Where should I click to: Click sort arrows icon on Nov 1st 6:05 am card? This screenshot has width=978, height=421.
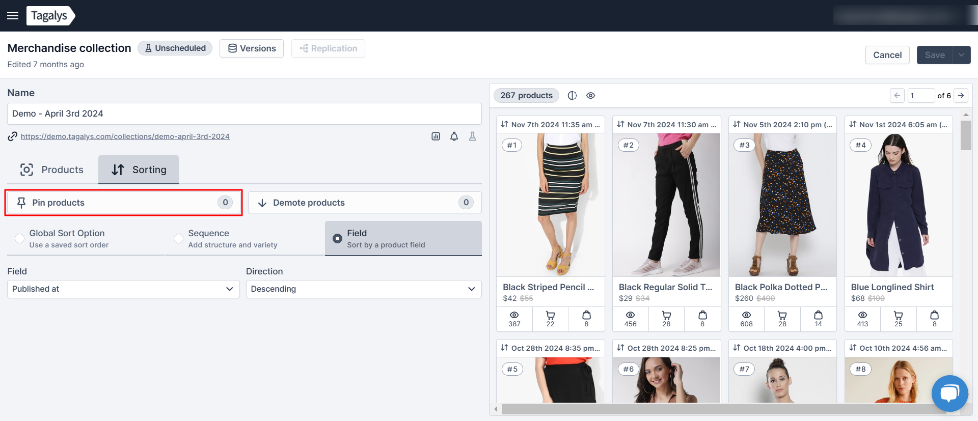[x=853, y=124]
